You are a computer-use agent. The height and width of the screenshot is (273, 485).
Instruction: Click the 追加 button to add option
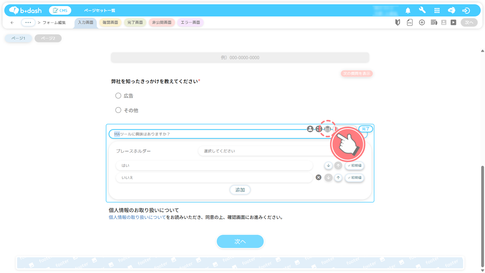pyautogui.click(x=240, y=190)
